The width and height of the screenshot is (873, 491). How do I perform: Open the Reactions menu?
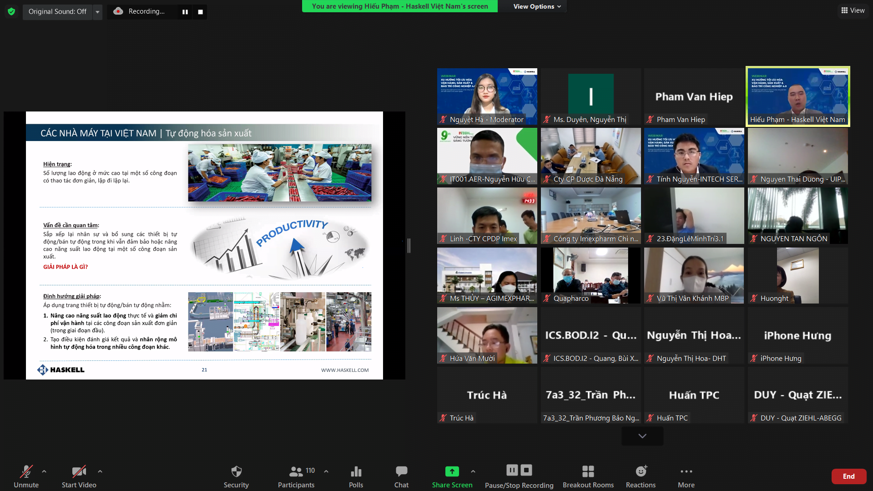[641, 476]
